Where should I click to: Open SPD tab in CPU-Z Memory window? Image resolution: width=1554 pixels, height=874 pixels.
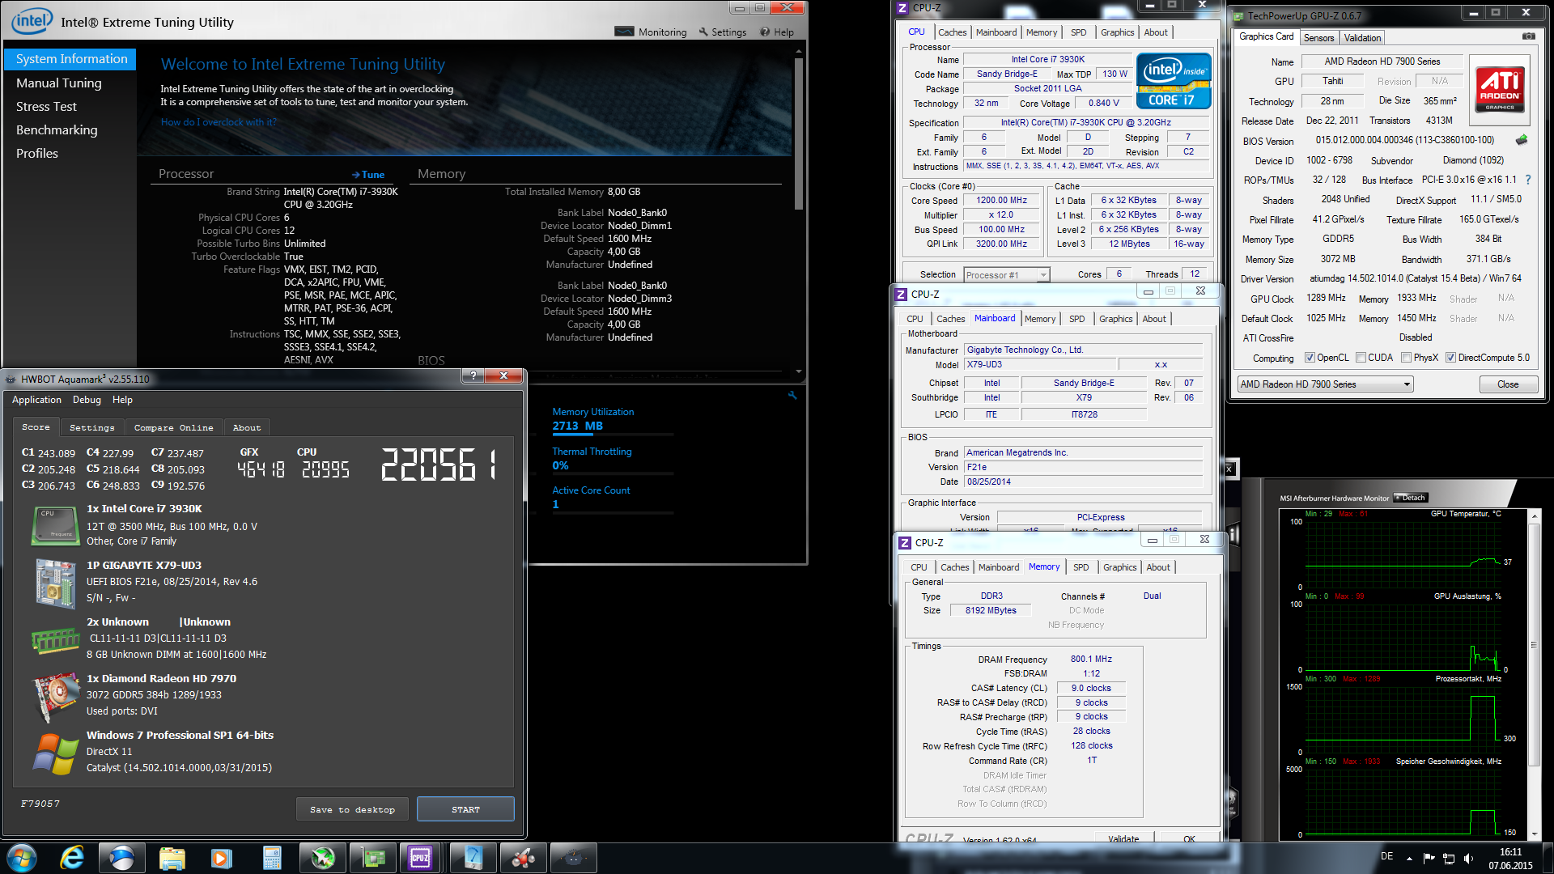(x=1081, y=567)
